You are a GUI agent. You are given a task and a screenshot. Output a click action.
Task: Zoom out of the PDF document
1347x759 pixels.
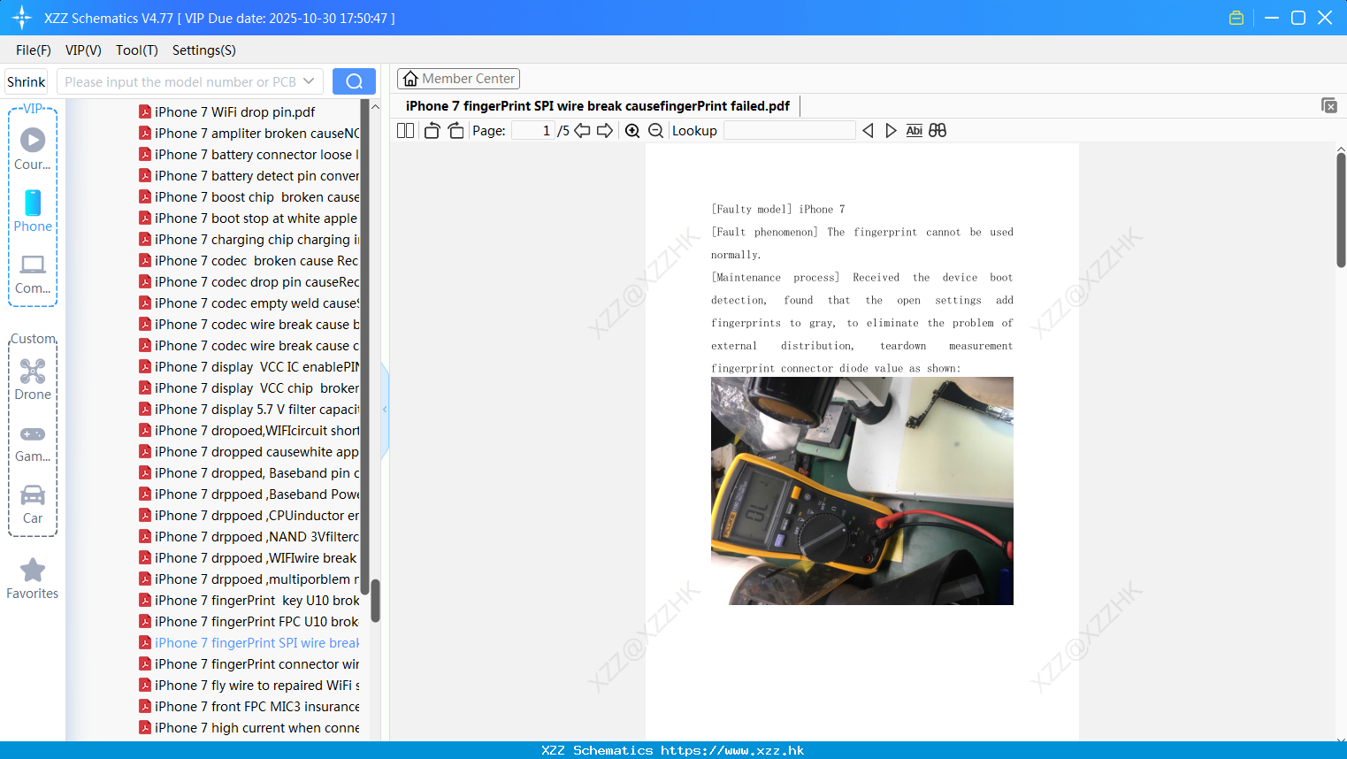(x=655, y=131)
